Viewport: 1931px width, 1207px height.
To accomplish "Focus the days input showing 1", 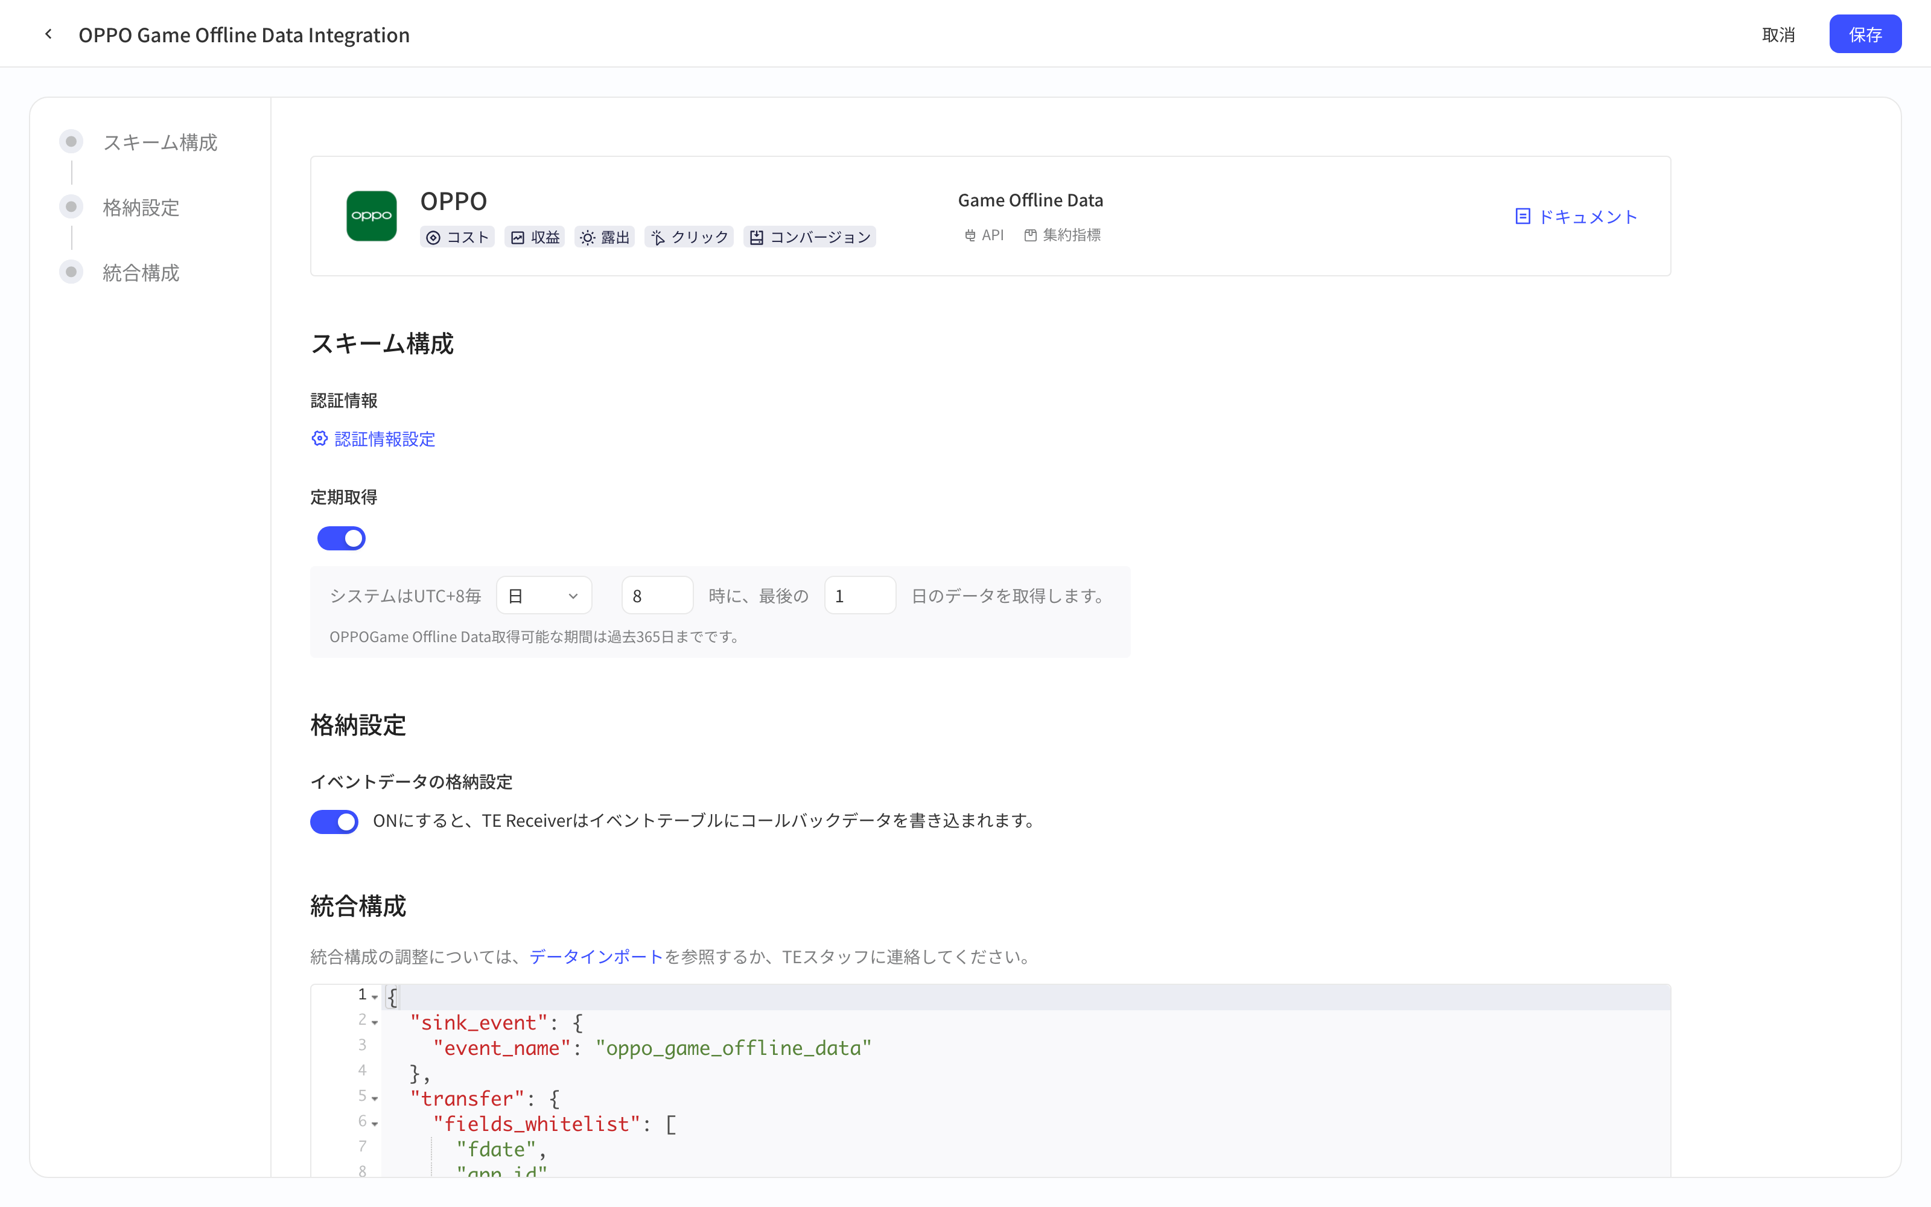I will coord(859,596).
